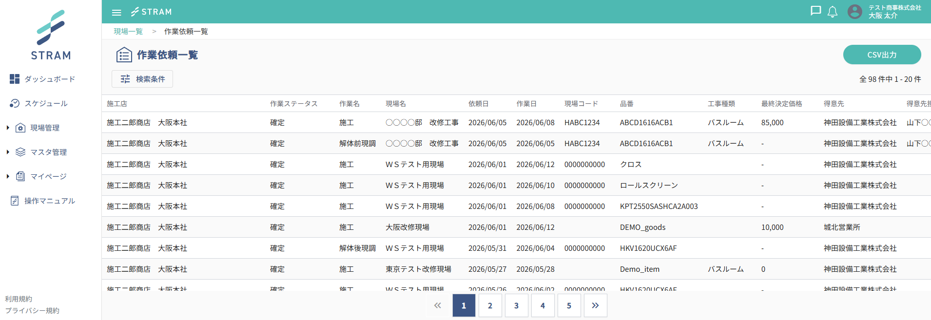Go to first page arrow
This screenshot has width=931, height=320.
438,305
